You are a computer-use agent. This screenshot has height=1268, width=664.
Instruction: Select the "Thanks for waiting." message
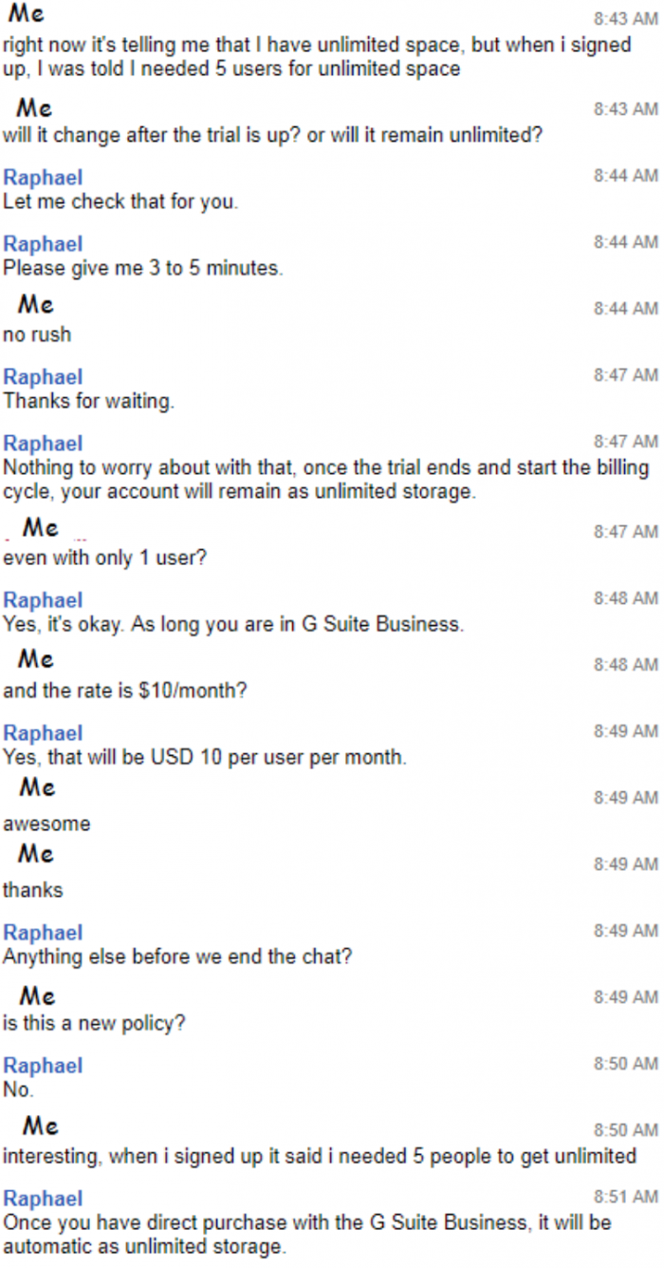pos(89,402)
